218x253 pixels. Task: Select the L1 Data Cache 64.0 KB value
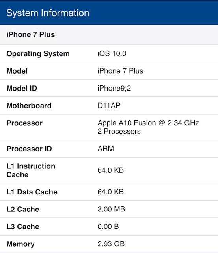pyautogui.click(x=110, y=192)
